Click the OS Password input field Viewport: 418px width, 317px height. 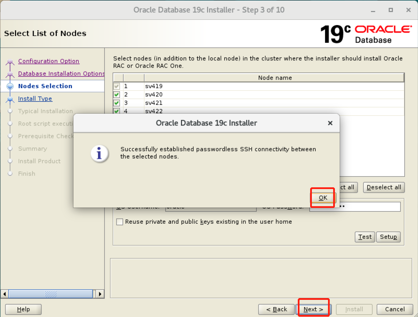[355, 207]
